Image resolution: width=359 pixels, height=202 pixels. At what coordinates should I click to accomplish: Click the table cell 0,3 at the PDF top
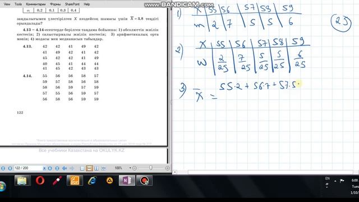pos(63,10)
